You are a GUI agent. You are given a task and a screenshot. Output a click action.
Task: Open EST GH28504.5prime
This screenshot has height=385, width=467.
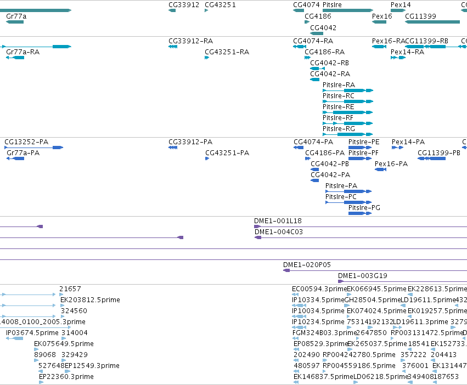[x=346, y=305]
